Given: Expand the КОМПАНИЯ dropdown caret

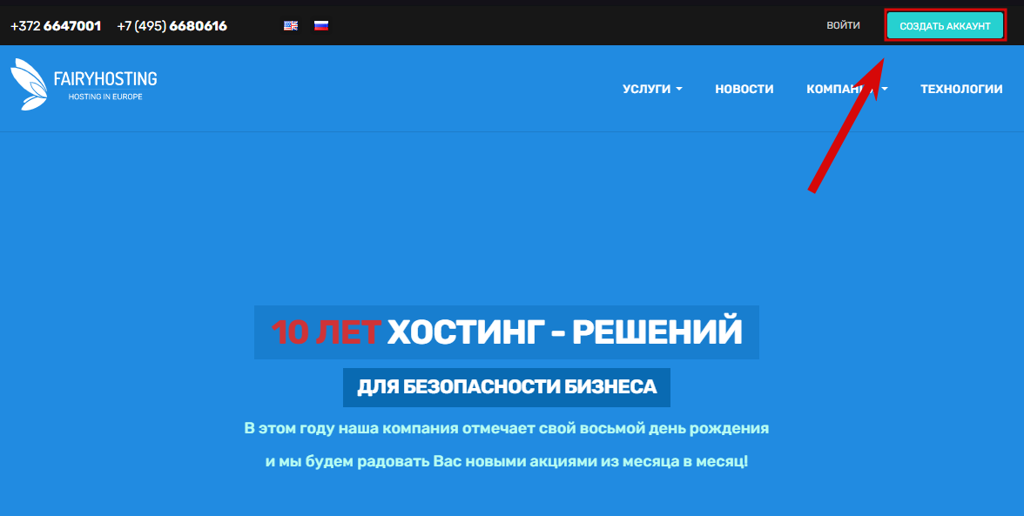Looking at the screenshot, I should click(x=885, y=89).
